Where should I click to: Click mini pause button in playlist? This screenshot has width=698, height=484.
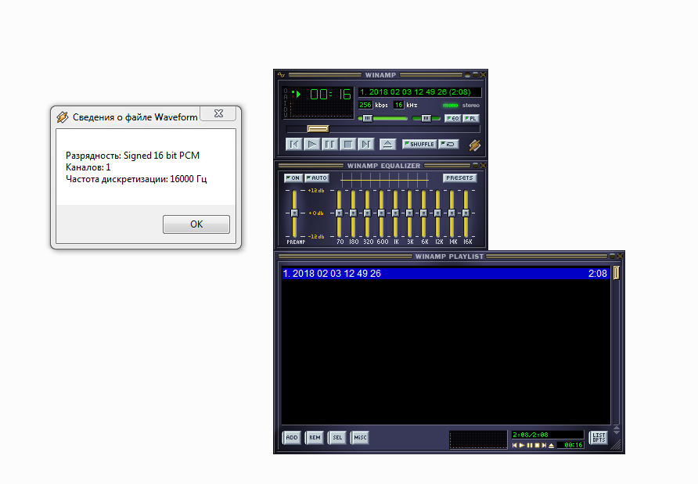pos(529,446)
